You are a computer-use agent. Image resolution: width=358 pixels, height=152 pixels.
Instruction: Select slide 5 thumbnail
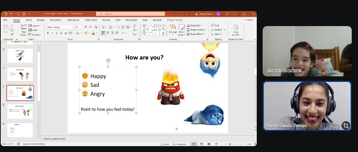(x=20, y=112)
